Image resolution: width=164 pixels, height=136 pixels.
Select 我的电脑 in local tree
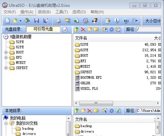pyautogui.click(x=18, y=118)
